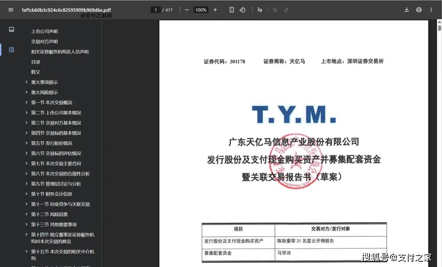Activate the annotate/draw tool
The image size is (442, 267).
click(260, 9)
